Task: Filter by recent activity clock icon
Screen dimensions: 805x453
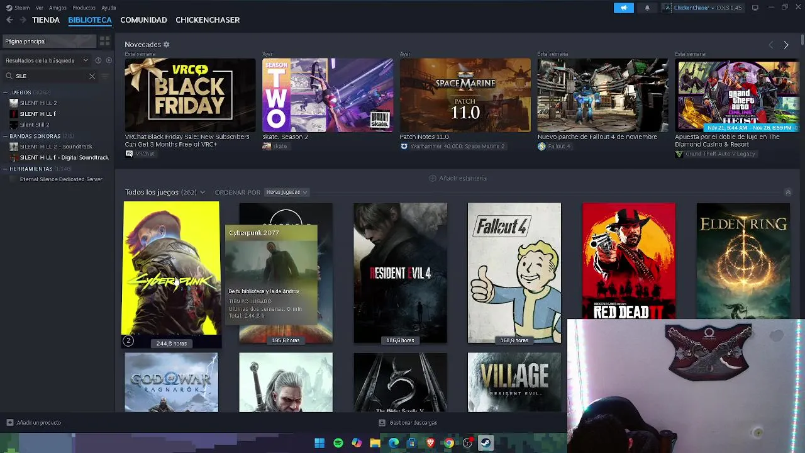Action: pyautogui.click(x=98, y=60)
